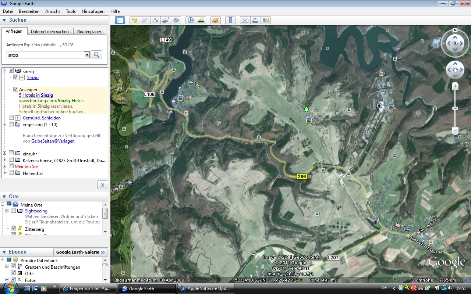Add a placemark with pushpin icon
471x294 pixels.
[135, 20]
